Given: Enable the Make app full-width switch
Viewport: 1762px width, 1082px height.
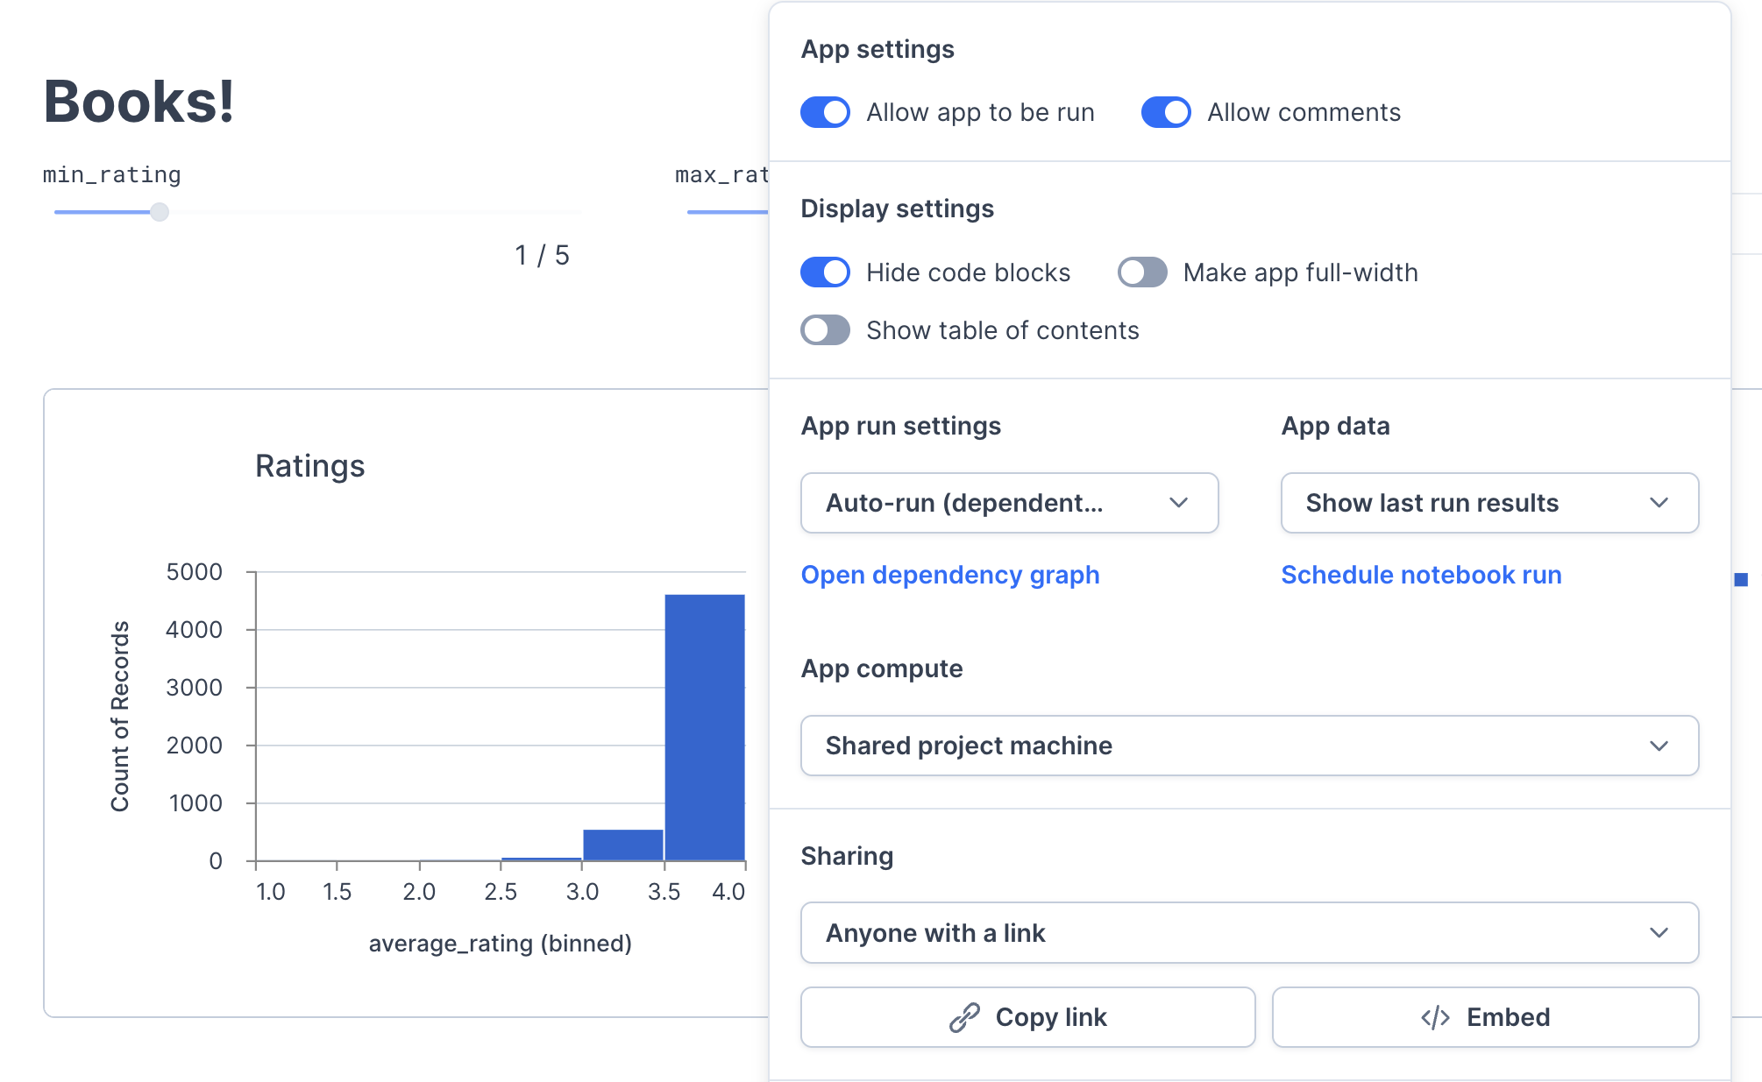Looking at the screenshot, I should coord(1142,272).
